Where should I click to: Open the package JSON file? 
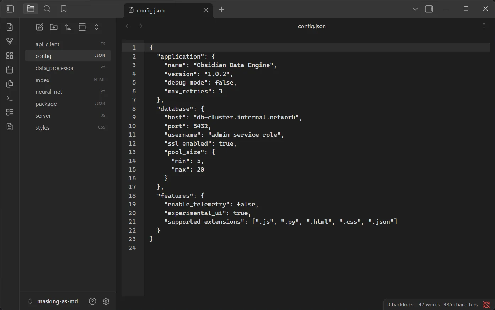tap(68, 104)
